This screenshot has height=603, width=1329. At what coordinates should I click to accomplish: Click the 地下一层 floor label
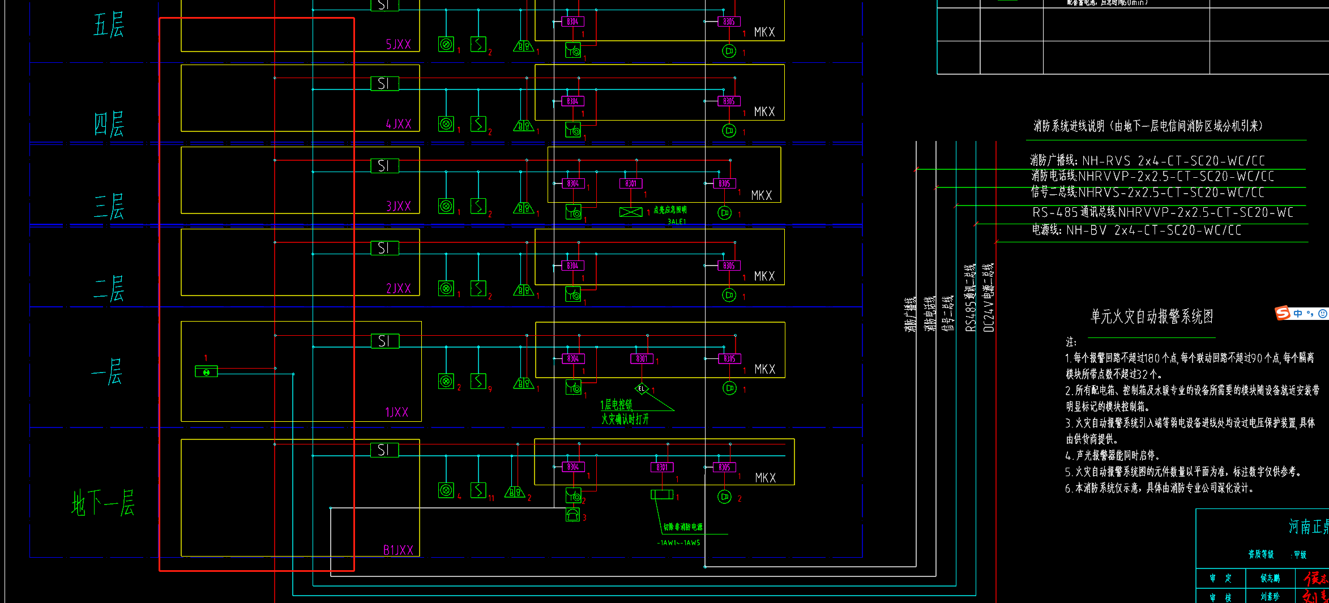[x=103, y=503]
